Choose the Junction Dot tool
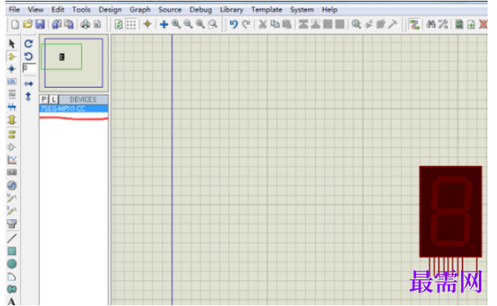497x306 pixels. pos(12,69)
